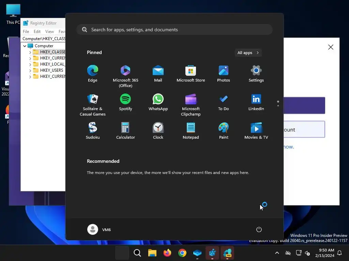
Task: Launch the Clock app
Action: 158,131
